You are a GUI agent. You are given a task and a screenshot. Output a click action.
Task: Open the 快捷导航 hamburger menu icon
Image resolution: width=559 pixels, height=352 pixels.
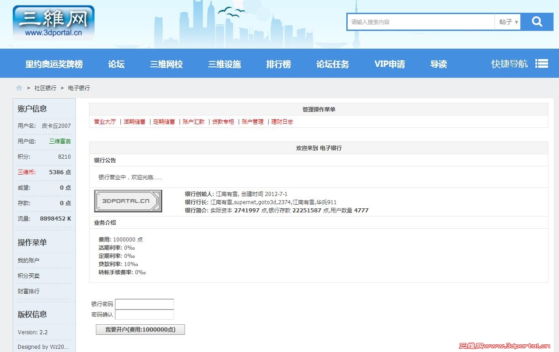tap(542, 64)
